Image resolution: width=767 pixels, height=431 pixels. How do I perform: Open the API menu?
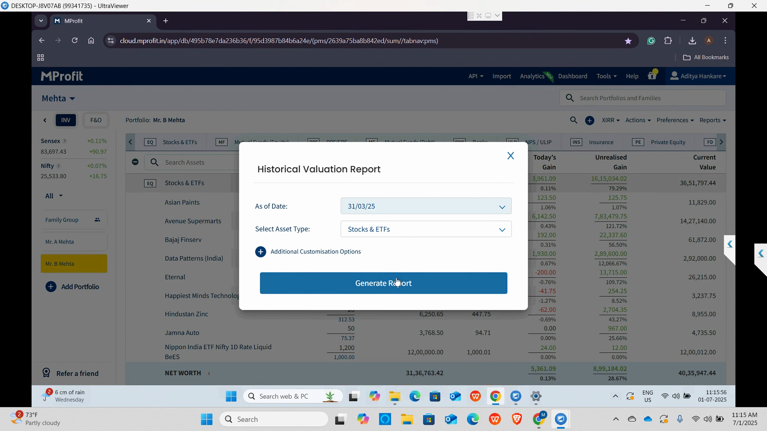pyautogui.click(x=475, y=76)
